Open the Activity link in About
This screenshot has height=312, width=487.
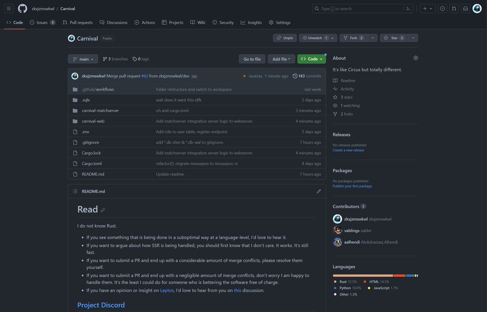[x=347, y=89]
